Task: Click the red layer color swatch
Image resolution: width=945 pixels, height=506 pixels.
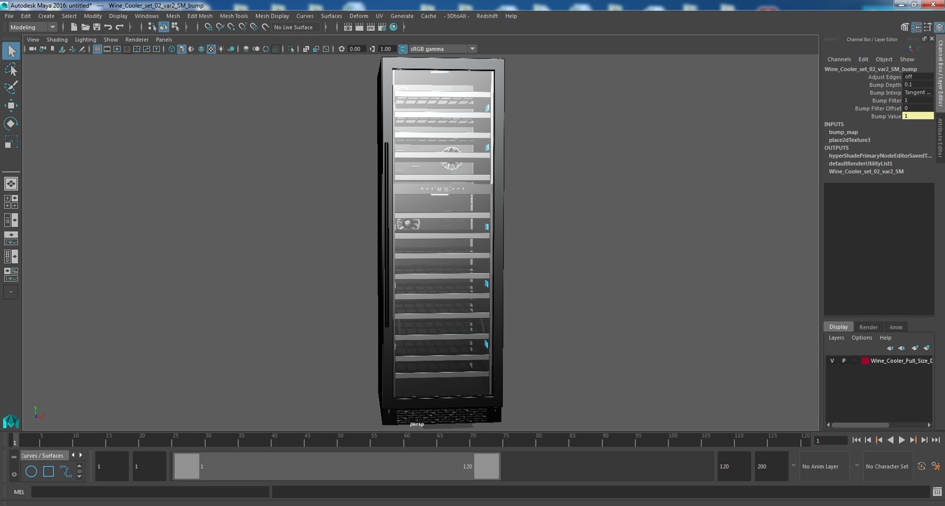Action: point(865,361)
